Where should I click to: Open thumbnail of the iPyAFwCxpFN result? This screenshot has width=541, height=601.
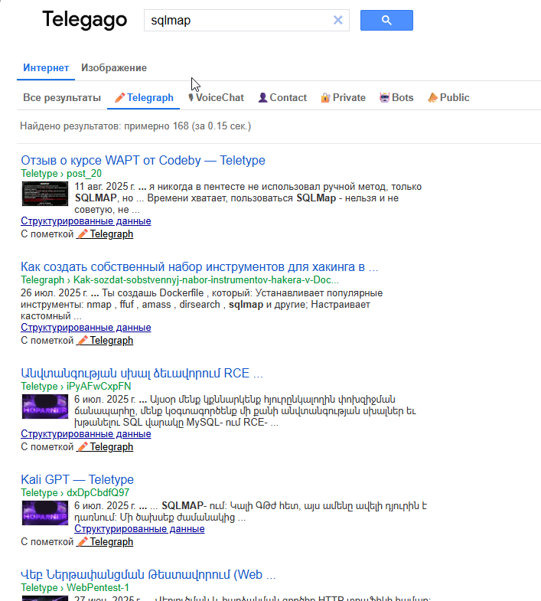45,407
